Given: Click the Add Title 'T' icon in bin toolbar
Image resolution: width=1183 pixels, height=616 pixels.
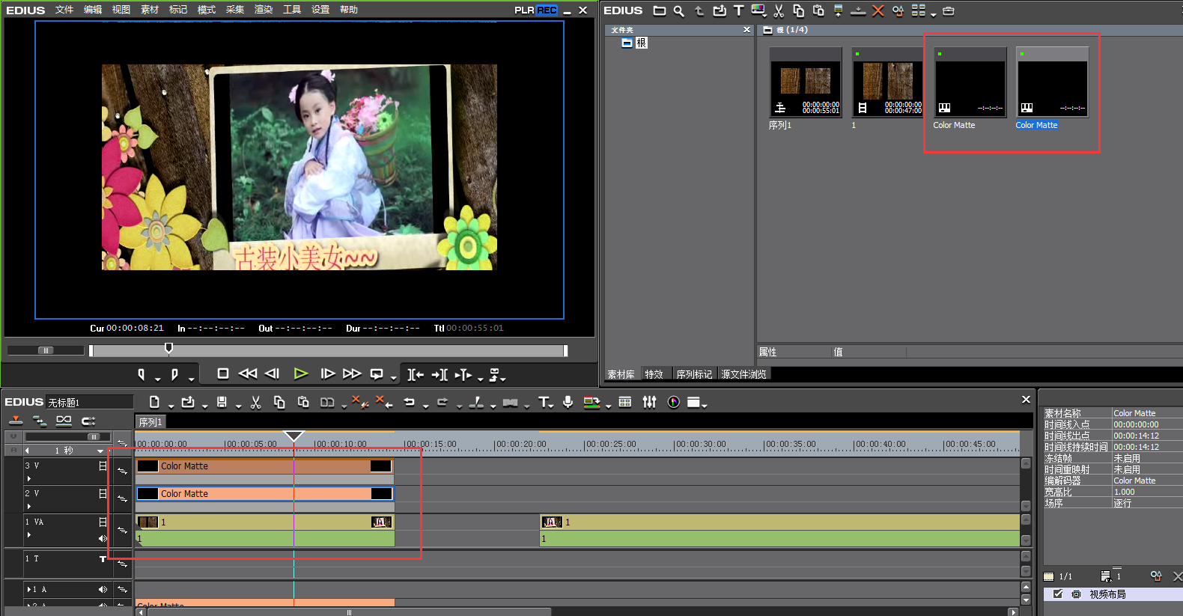Looking at the screenshot, I should coord(738,10).
